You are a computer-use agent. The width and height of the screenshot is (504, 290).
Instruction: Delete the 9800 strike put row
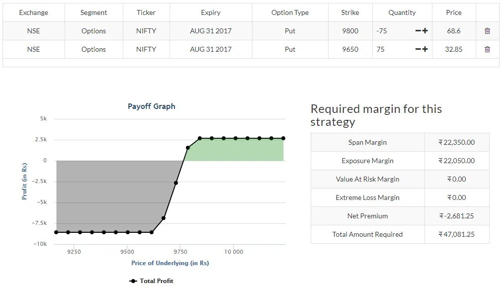487,31
